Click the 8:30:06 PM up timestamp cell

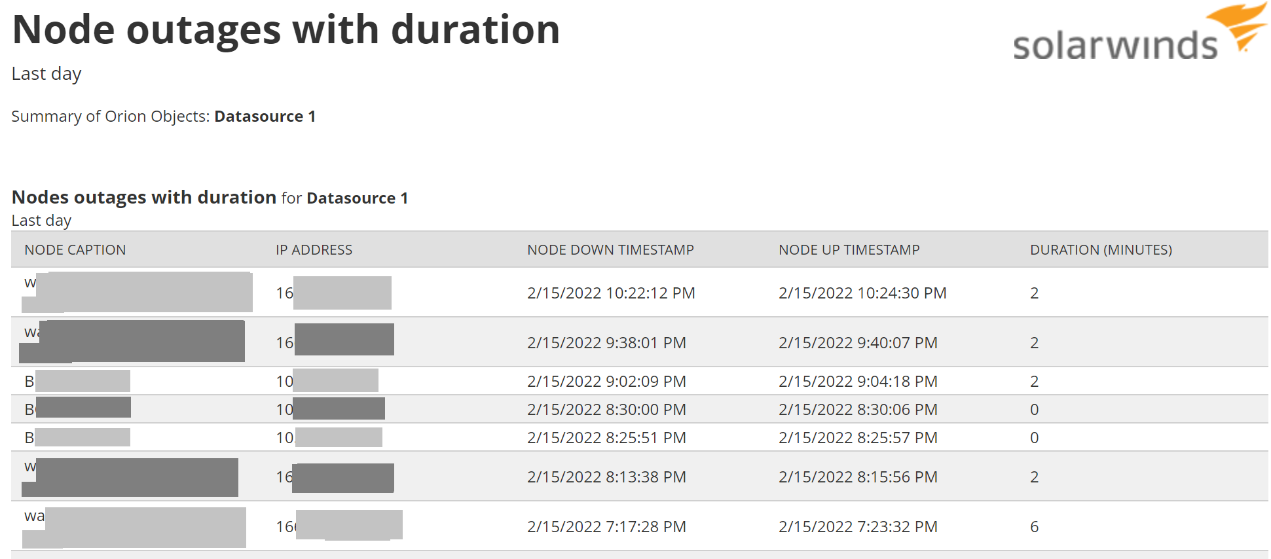pyautogui.click(x=858, y=409)
